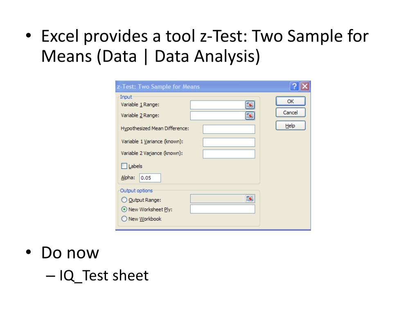This screenshot has height=314, width=419.
Task: Click the Variable 2 Range selector icon
Action: pos(250,116)
